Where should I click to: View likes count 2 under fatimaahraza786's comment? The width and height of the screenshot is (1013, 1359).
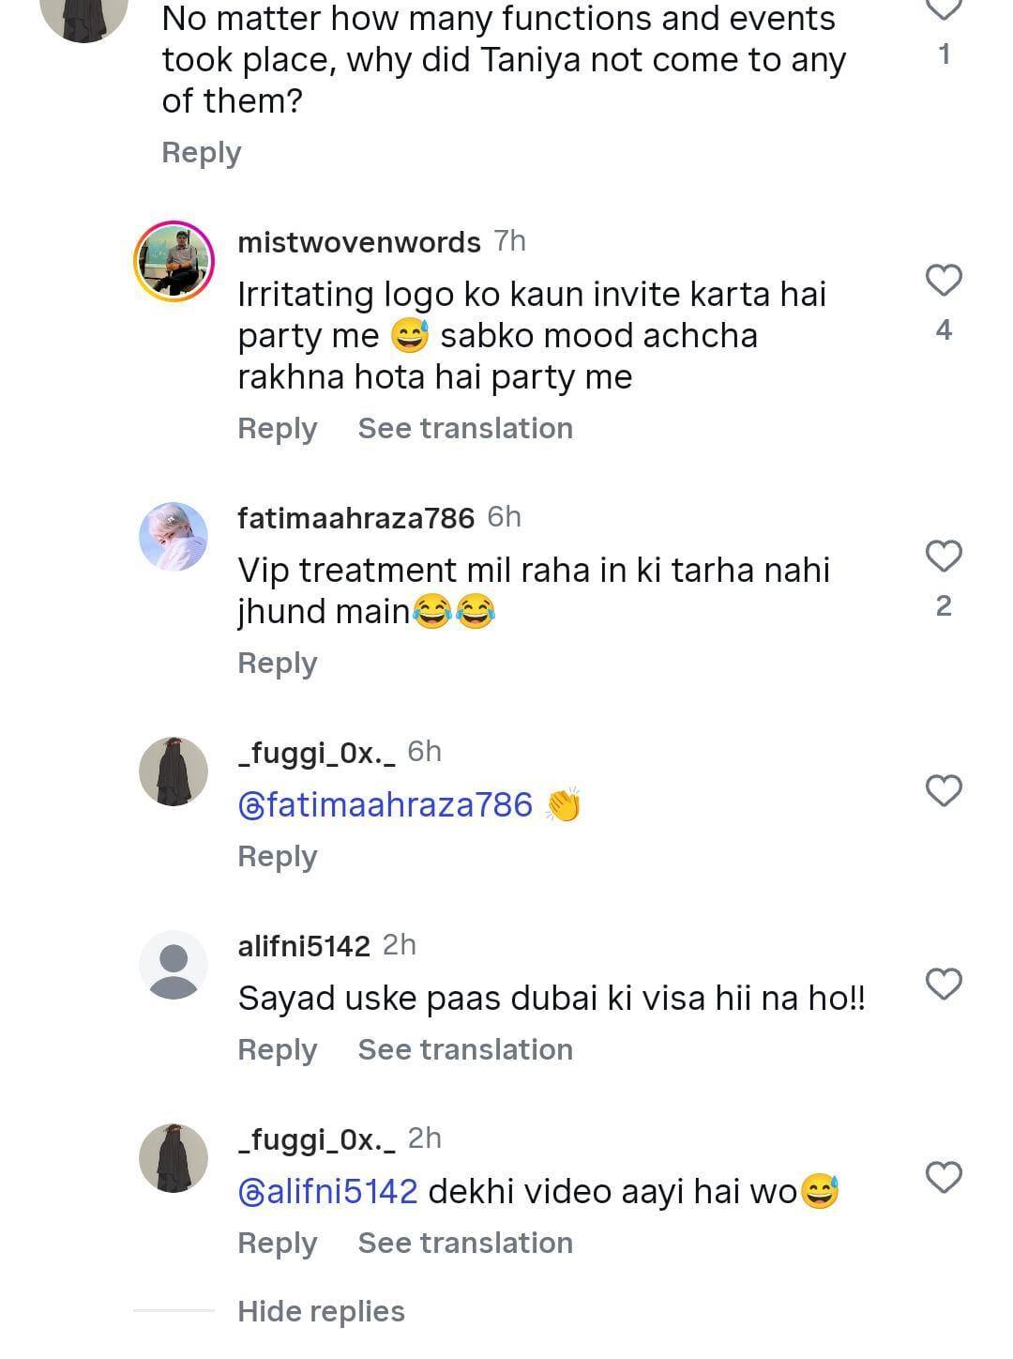pyautogui.click(x=945, y=605)
